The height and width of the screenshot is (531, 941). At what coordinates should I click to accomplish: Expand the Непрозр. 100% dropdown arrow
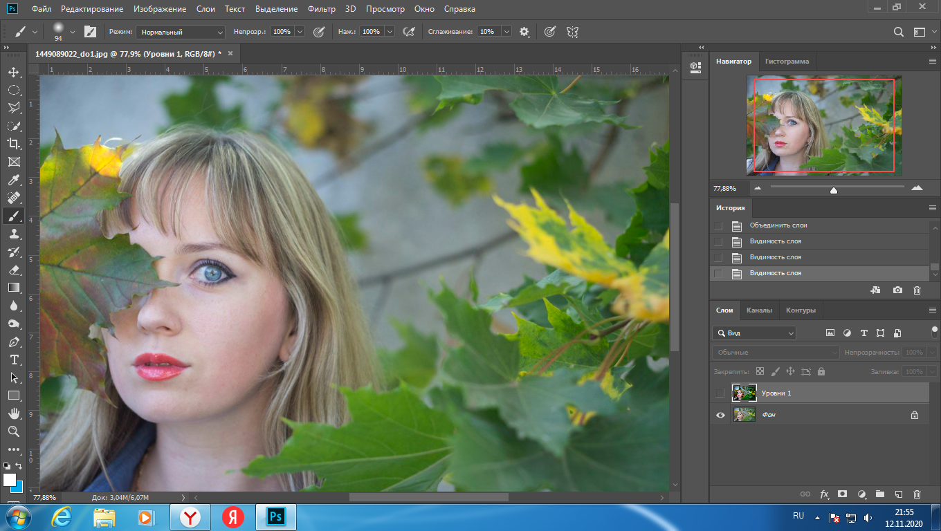(x=300, y=32)
